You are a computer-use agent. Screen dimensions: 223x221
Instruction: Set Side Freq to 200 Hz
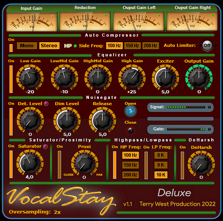[x=151, y=46]
